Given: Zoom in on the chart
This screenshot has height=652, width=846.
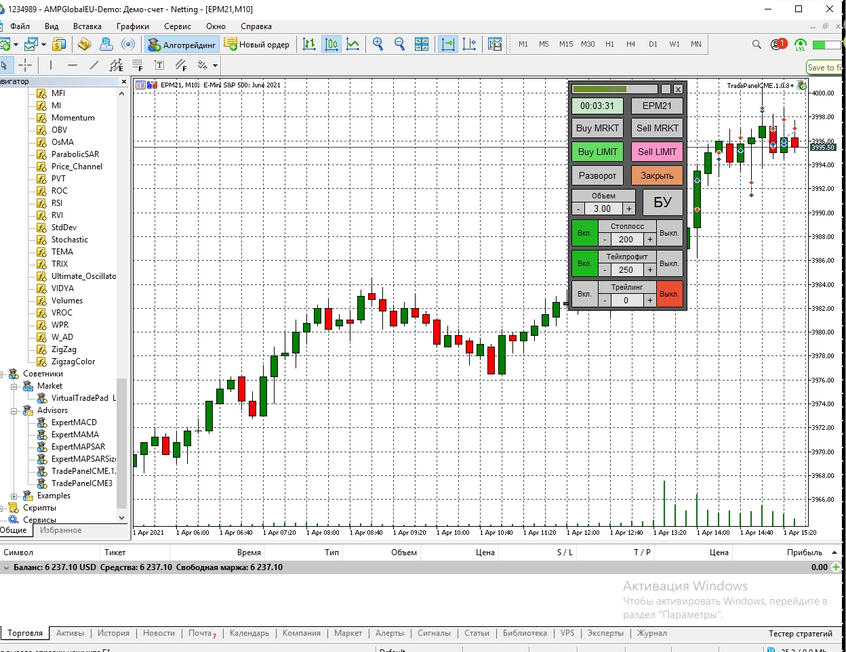Looking at the screenshot, I should pos(378,45).
